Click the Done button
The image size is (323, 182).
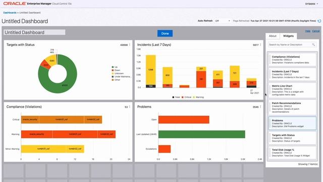[165, 33]
